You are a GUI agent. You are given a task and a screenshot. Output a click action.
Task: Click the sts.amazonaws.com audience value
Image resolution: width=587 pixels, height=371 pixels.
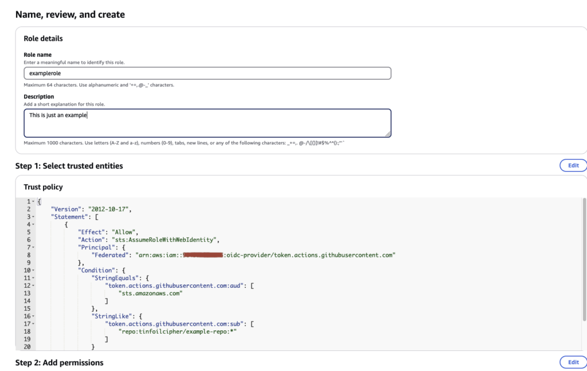(150, 293)
